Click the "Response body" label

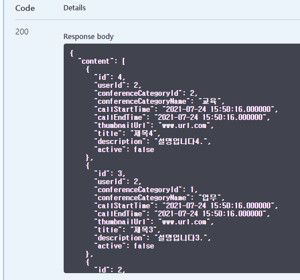(88, 36)
